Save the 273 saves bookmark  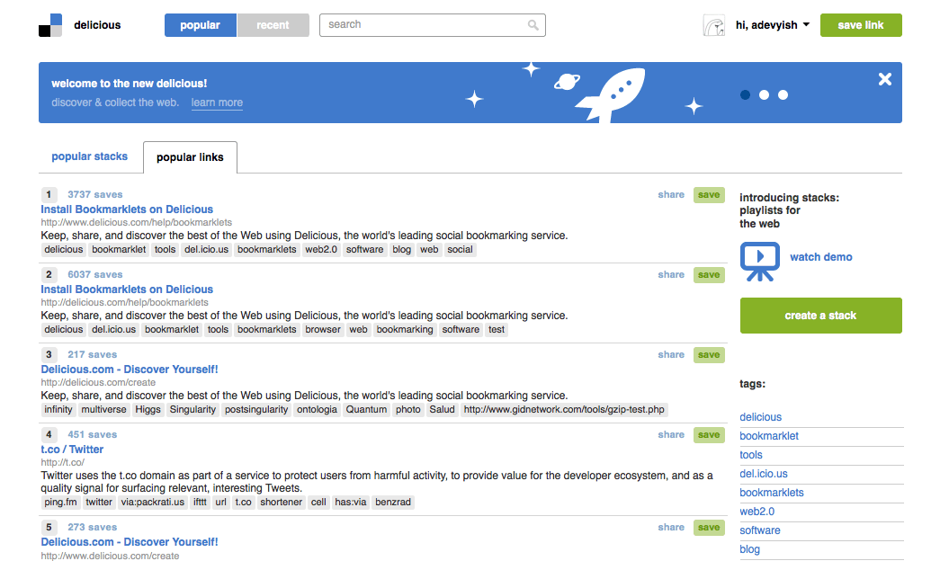(x=709, y=528)
